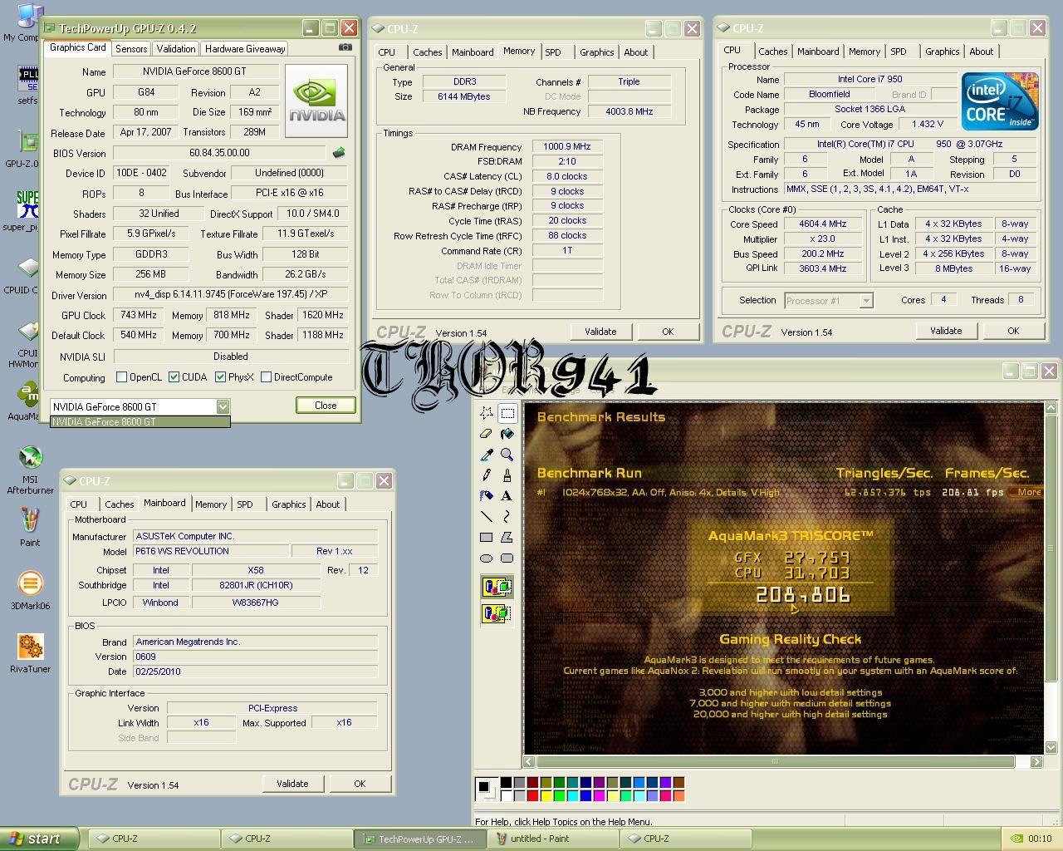Click the DRAM Frequency value 1000.9 MHz
The width and height of the screenshot is (1063, 851).
pos(567,147)
